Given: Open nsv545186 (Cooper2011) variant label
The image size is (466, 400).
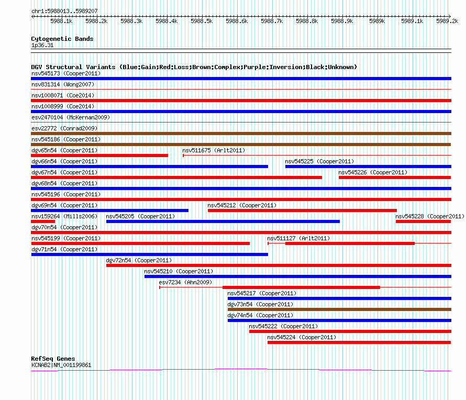Looking at the screenshot, I should pyautogui.click(x=66, y=139).
